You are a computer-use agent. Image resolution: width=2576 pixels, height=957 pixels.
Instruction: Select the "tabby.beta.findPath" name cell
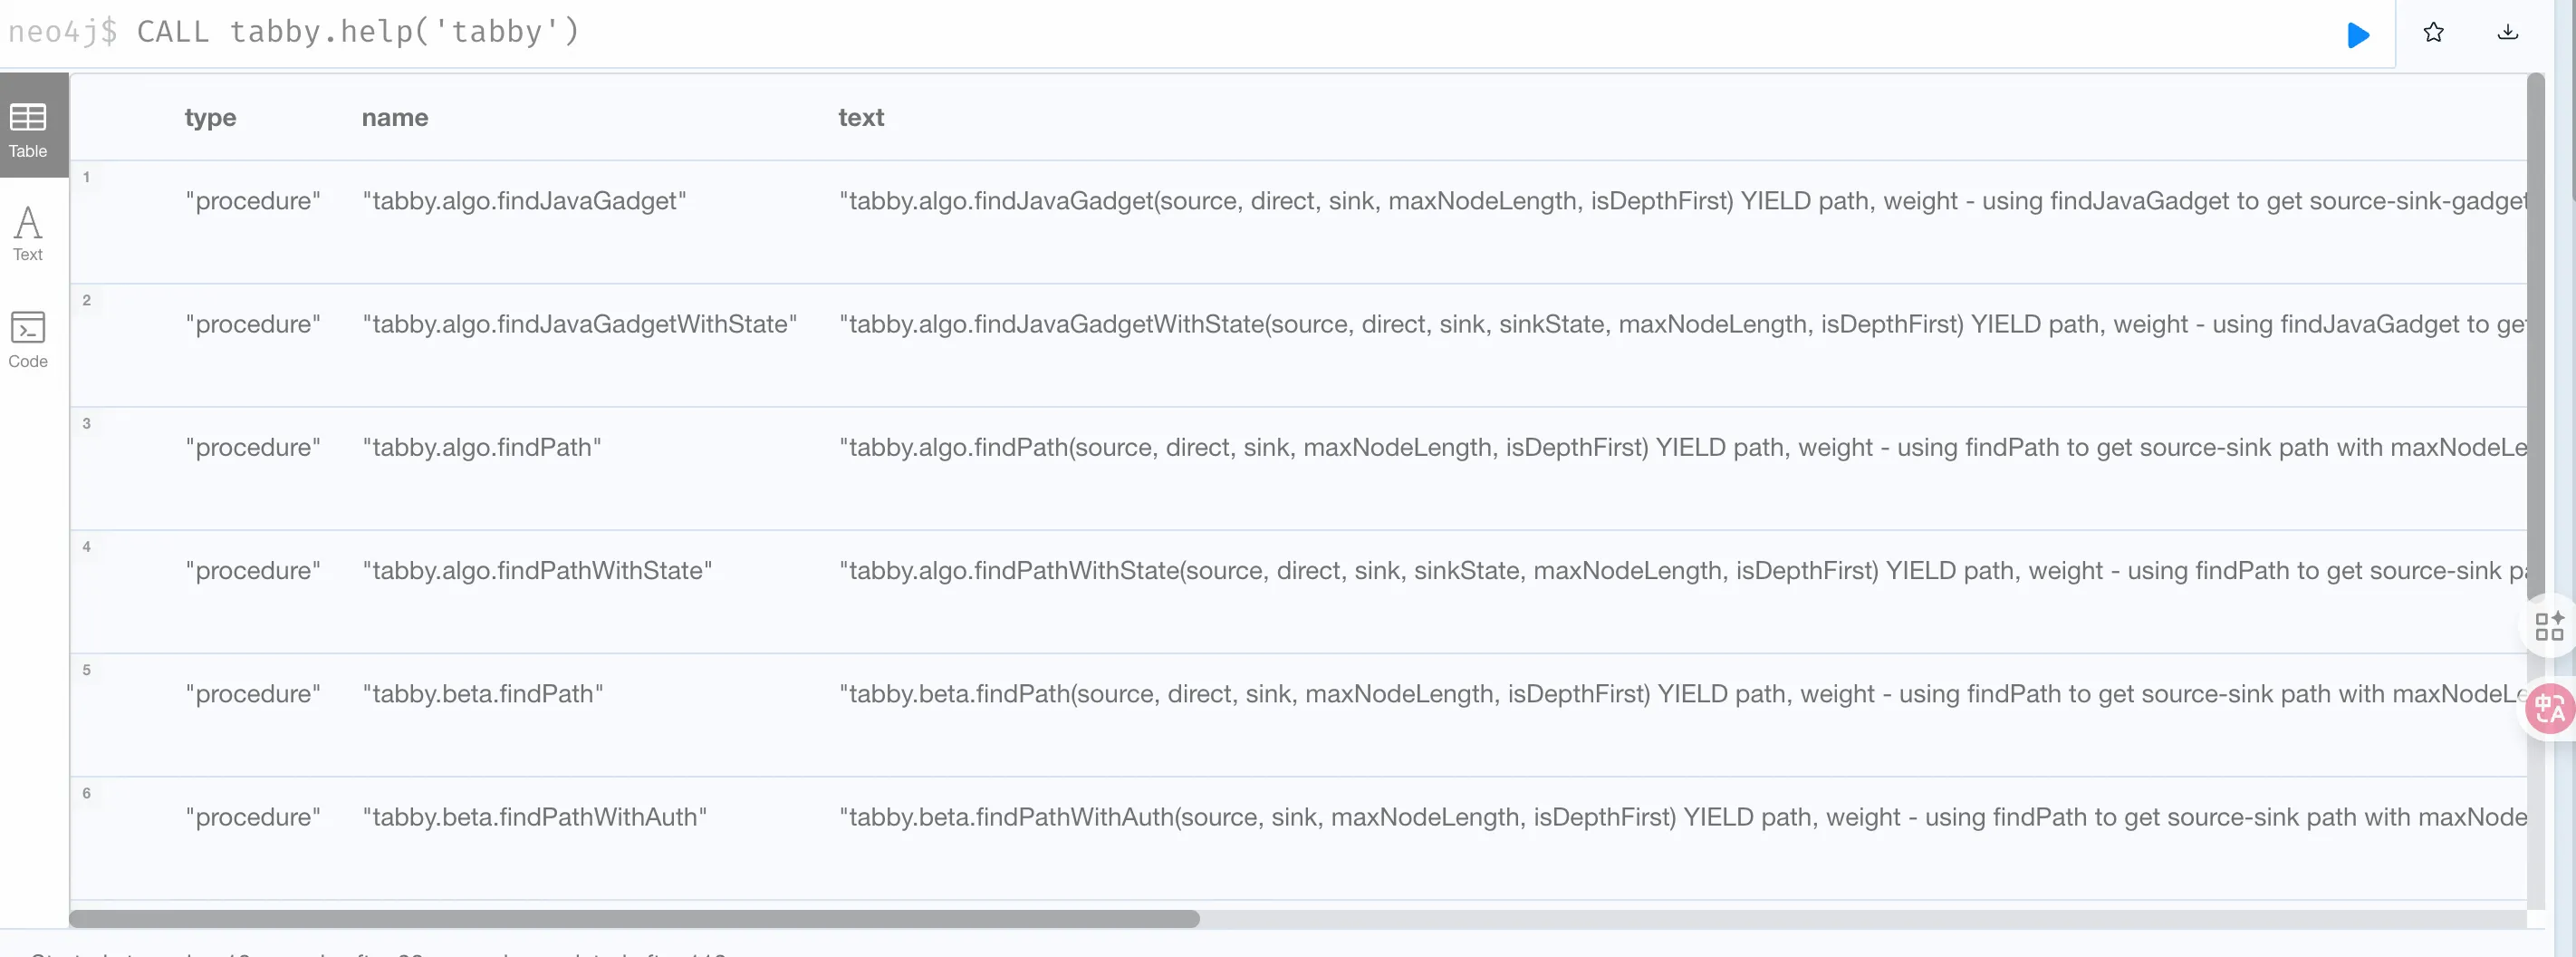482,693
